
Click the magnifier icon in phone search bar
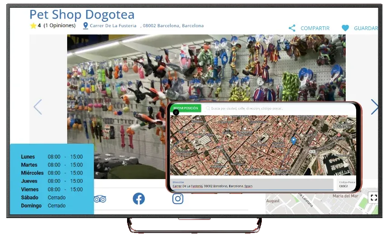coord(208,108)
